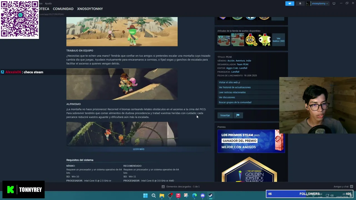This screenshot has height=200, width=356.
Task: Open the Windows Start menu
Action: click(x=145, y=196)
